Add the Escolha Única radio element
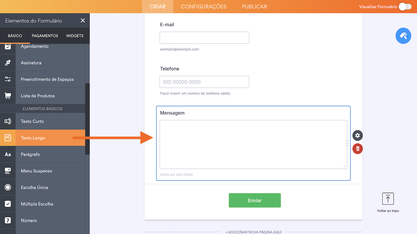The image size is (417, 234). pos(35,188)
